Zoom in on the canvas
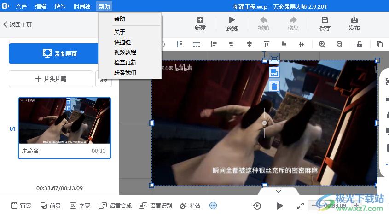The image size is (389, 216). click(322, 44)
